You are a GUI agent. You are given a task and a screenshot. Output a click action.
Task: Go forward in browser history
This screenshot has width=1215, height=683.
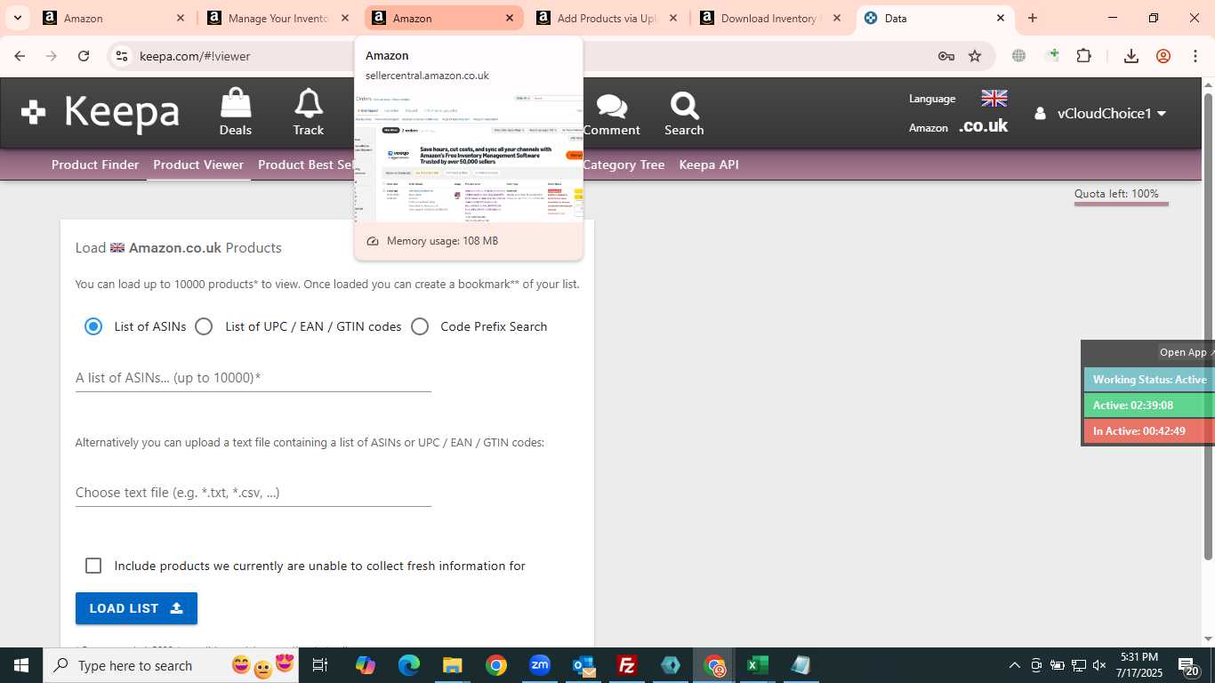click(x=52, y=56)
